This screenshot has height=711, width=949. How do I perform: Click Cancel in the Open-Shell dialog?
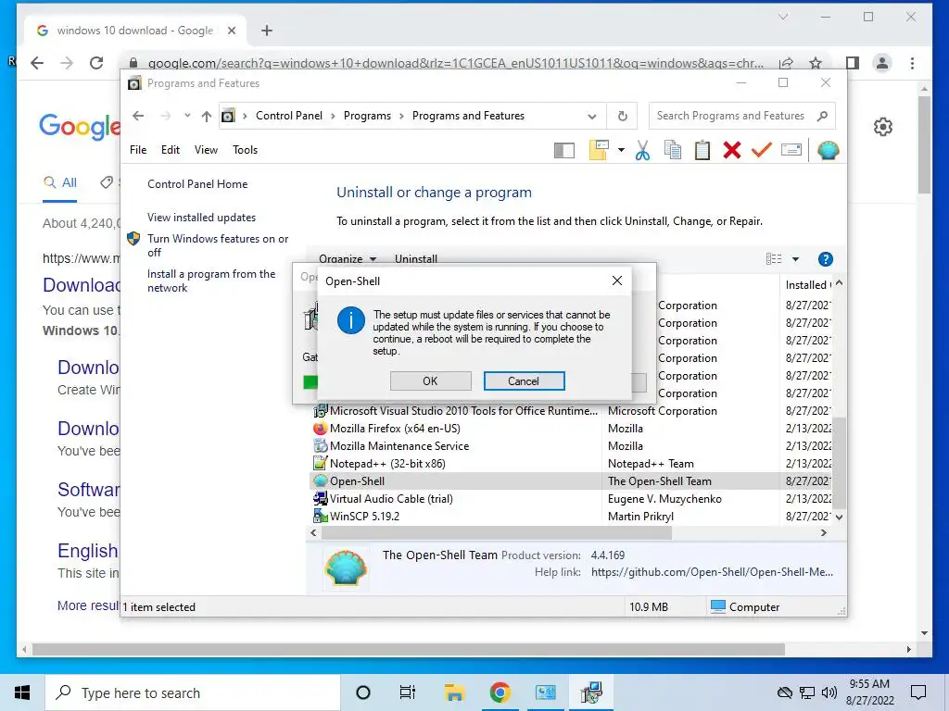coord(524,380)
